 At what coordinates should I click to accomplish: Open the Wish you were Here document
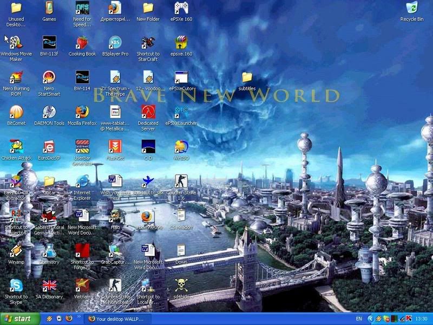(x=115, y=181)
